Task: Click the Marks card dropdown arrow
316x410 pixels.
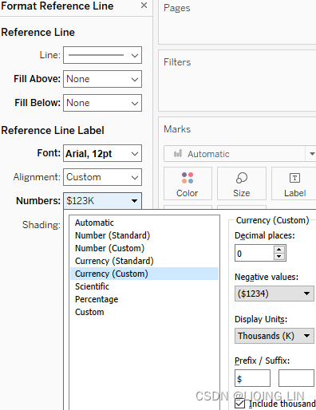Action: 312,154
